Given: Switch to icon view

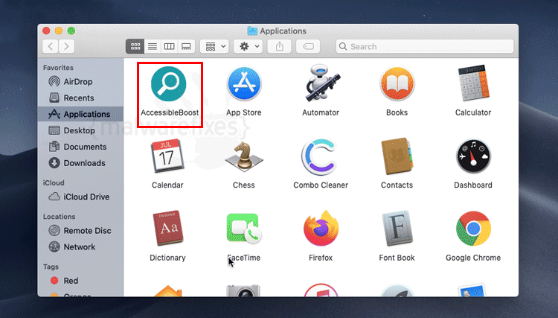Looking at the screenshot, I should click(135, 46).
